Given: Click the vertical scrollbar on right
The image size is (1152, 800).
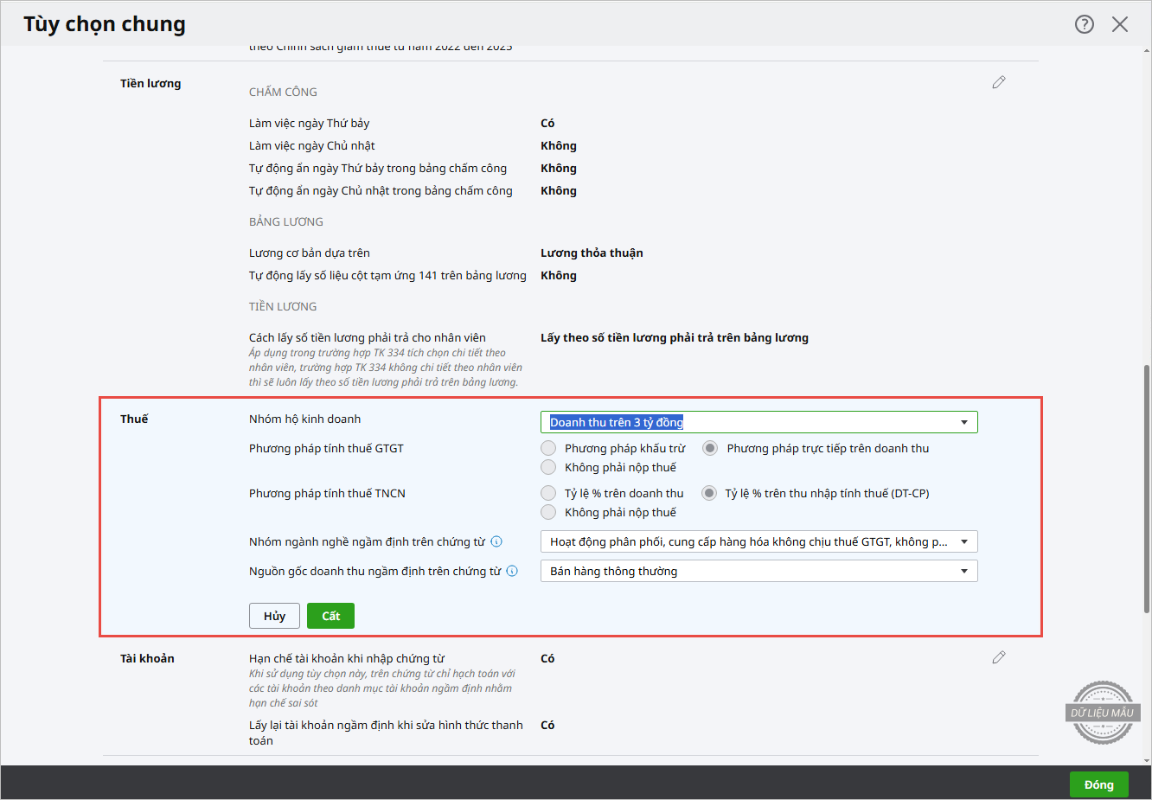Looking at the screenshot, I should point(1147,484).
